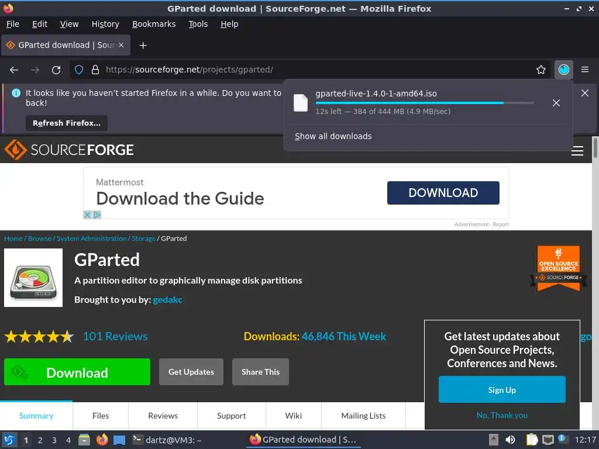Click the Refresh Firefox button
Viewport: 599px width, 449px height.
[x=67, y=123]
